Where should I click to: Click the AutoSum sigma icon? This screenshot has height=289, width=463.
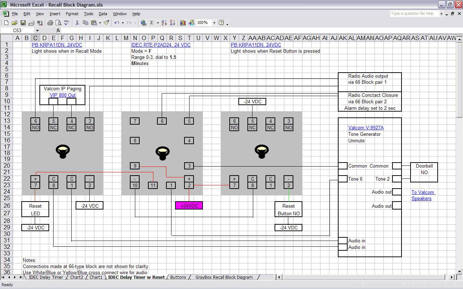coord(152,22)
